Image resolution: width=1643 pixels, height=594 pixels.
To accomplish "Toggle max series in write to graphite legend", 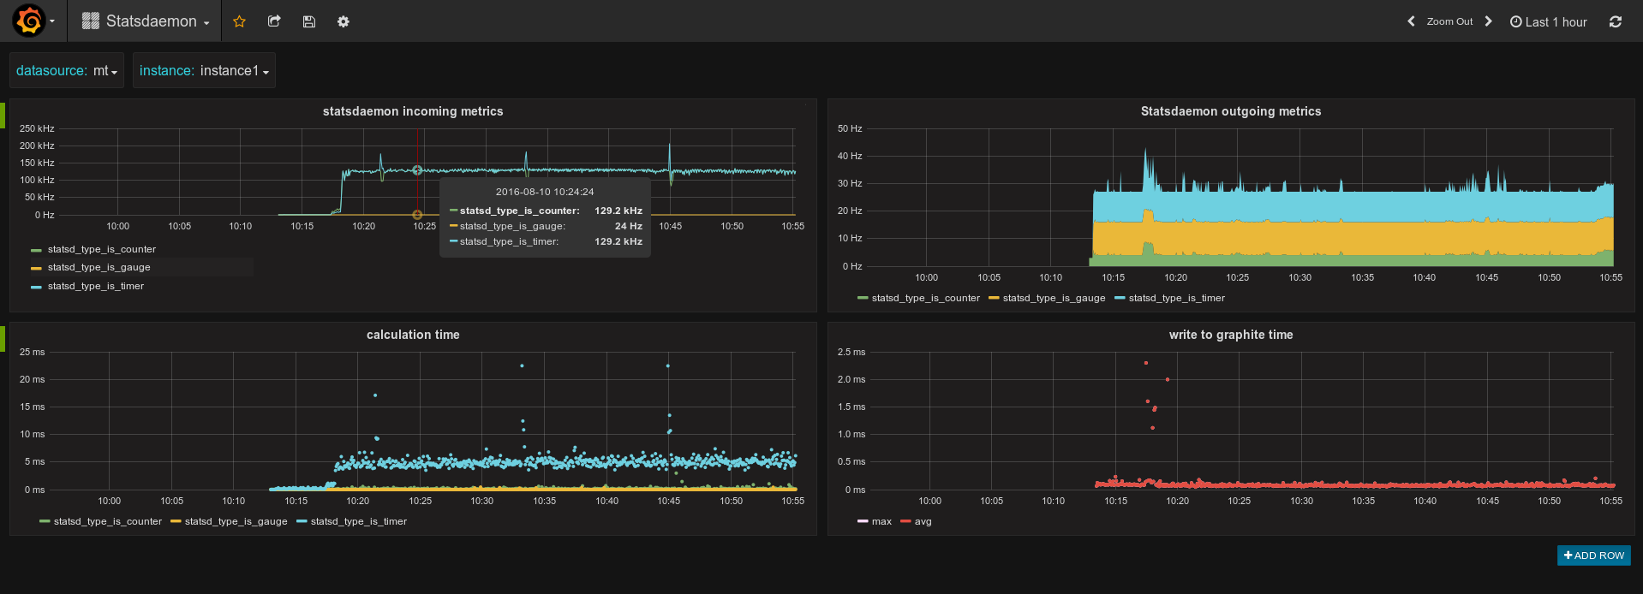I will click(x=881, y=521).
